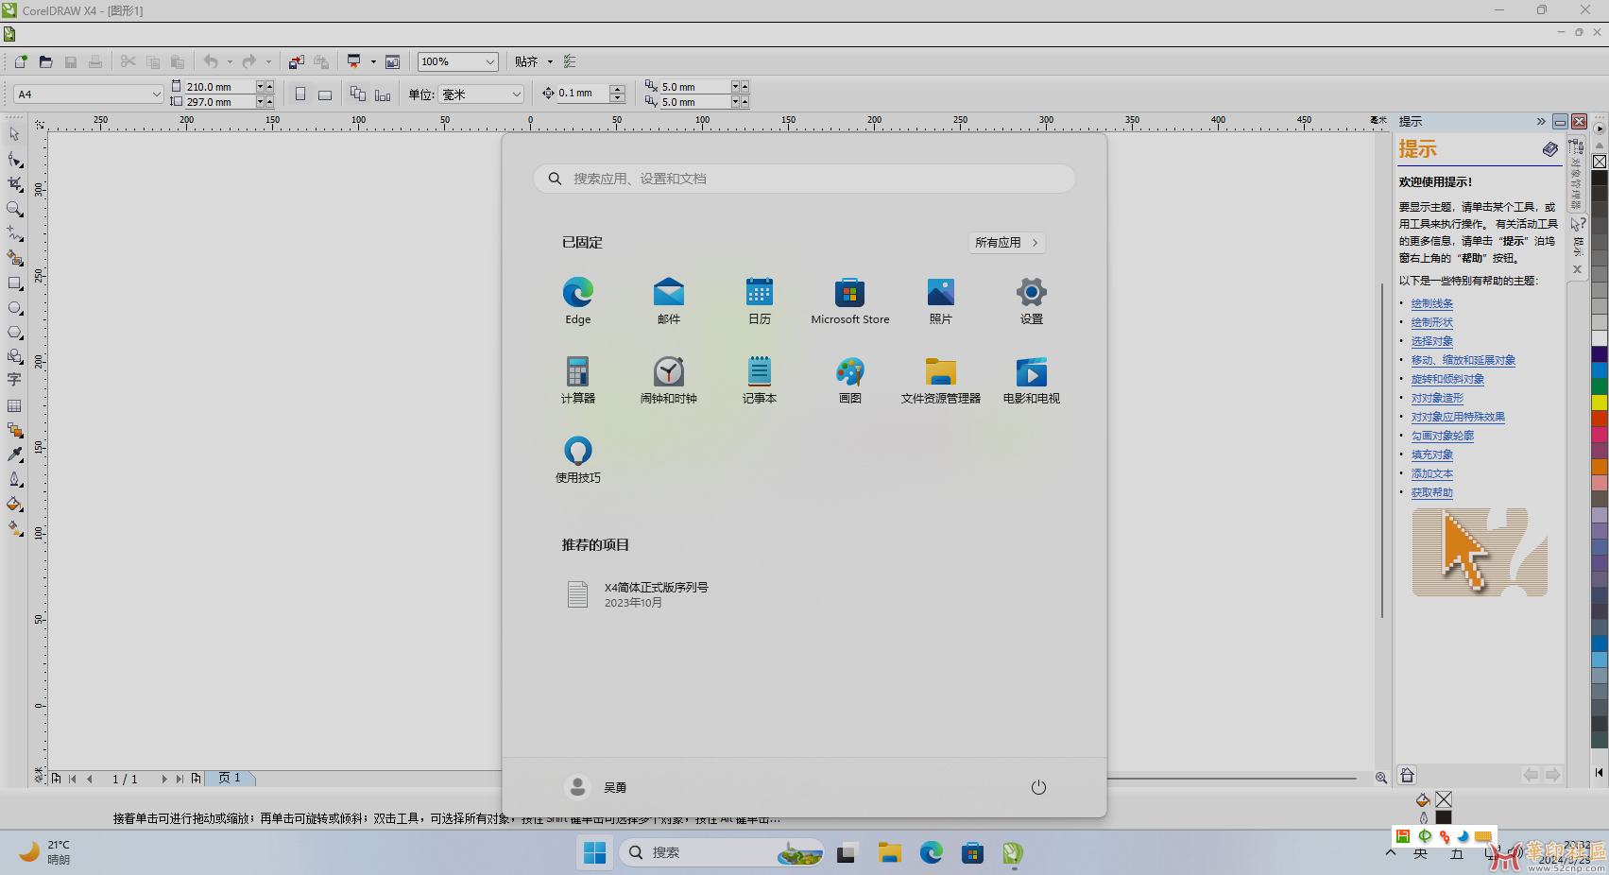The width and height of the screenshot is (1609, 875).
Task: Increase the 210.0 mm page width stepper
Action: (269, 86)
